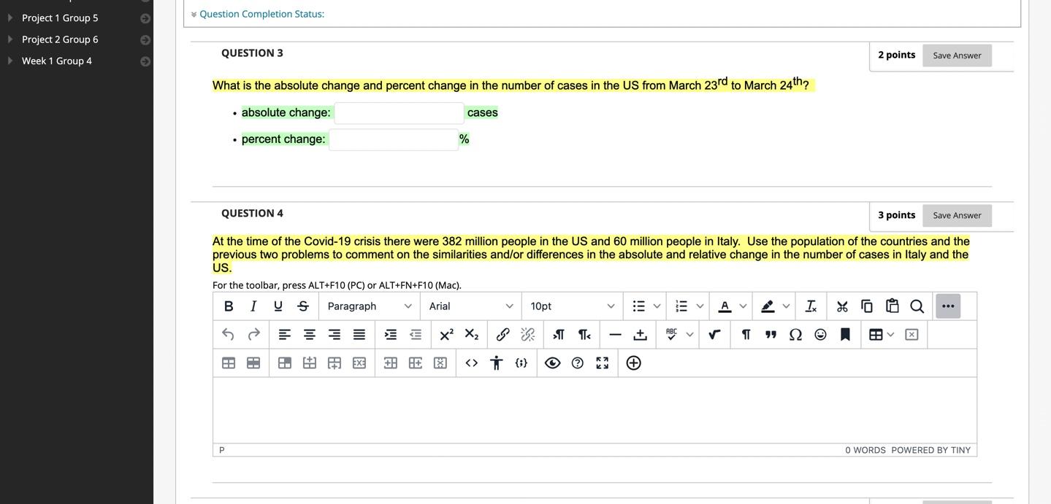Insert an emoji from the smiley icon
This screenshot has width=1051, height=504.
(821, 335)
